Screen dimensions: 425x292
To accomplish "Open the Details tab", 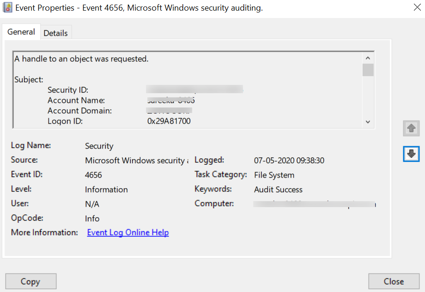I will click(55, 33).
